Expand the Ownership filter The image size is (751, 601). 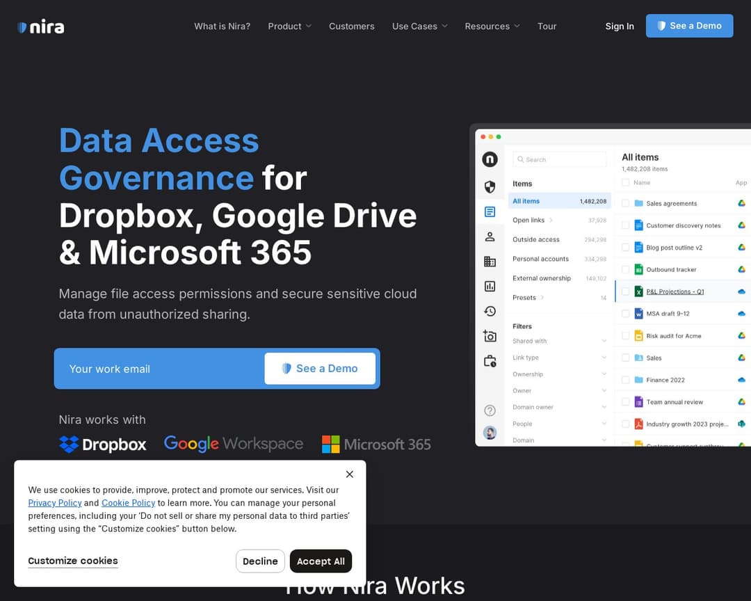pyautogui.click(x=559, y=374)
